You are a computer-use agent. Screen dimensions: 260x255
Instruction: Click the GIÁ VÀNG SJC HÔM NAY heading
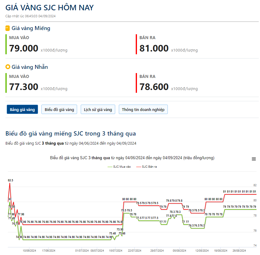click(50, 8)
